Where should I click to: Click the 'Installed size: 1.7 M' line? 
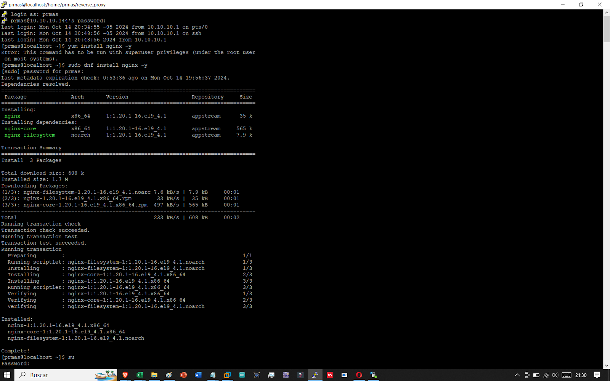(35, 179)
